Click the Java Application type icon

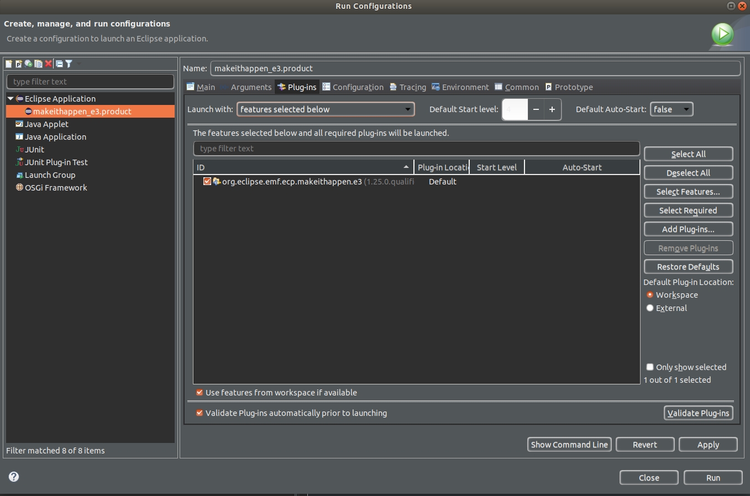(x=19, y=137)
